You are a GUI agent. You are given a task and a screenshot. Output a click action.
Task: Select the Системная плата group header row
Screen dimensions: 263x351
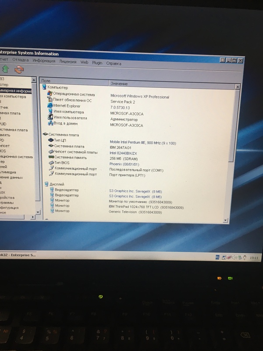point(61,135)
